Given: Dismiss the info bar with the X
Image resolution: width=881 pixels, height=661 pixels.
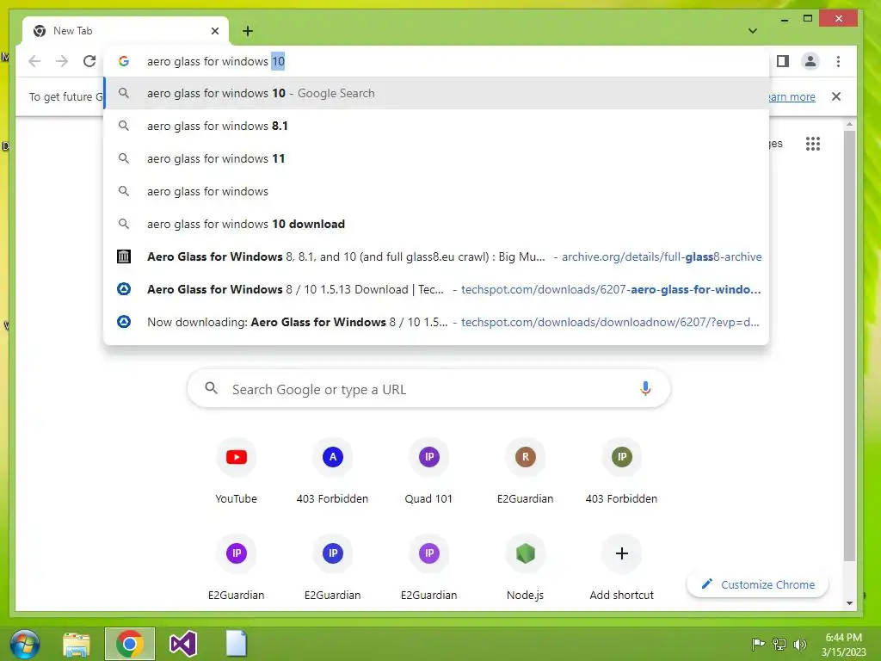Looking at the screenshot, I should [836, 96].
